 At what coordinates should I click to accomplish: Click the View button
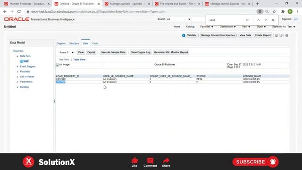pos(81,52)
